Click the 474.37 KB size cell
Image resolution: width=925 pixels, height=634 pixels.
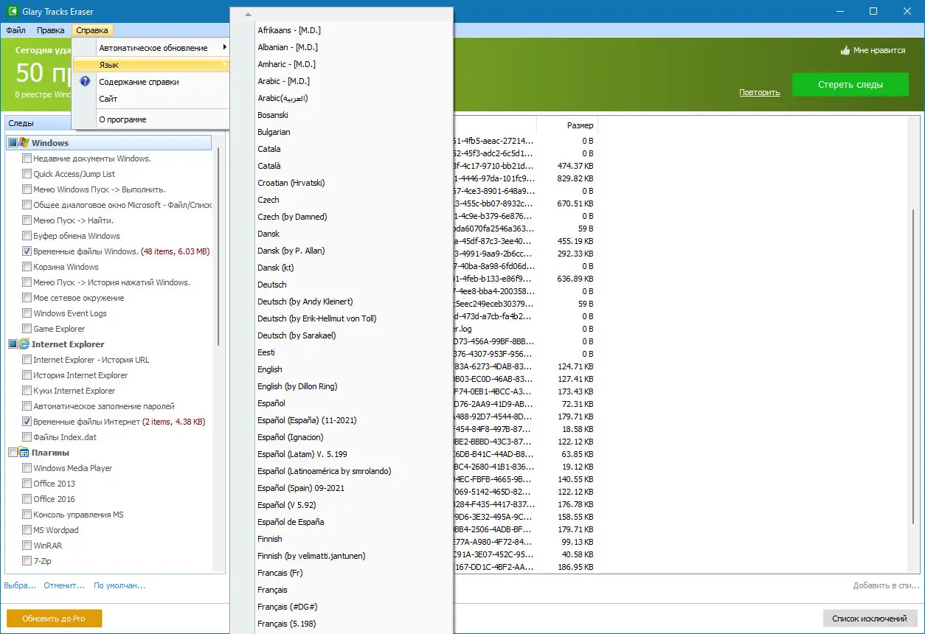[577, 166]
